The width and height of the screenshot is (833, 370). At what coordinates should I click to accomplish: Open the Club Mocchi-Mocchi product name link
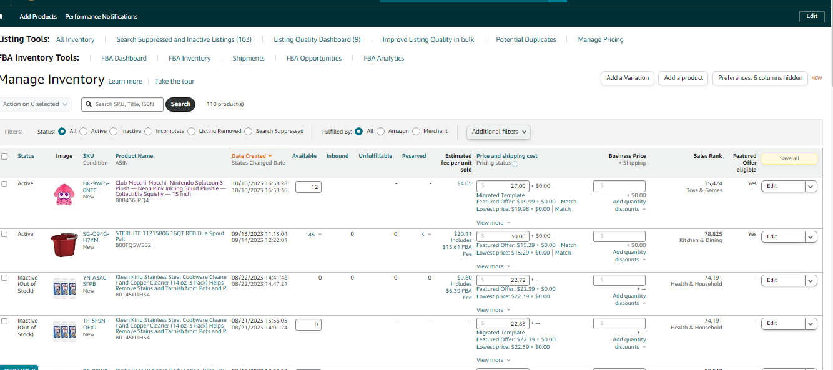(170, 189)
